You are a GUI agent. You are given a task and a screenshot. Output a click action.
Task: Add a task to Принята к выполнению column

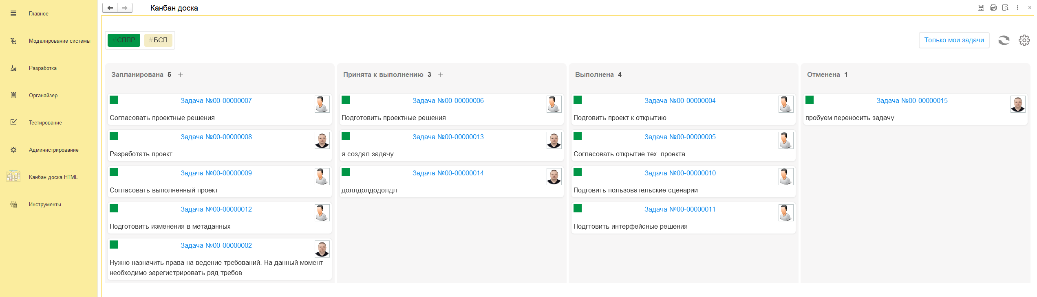point(441,75)
